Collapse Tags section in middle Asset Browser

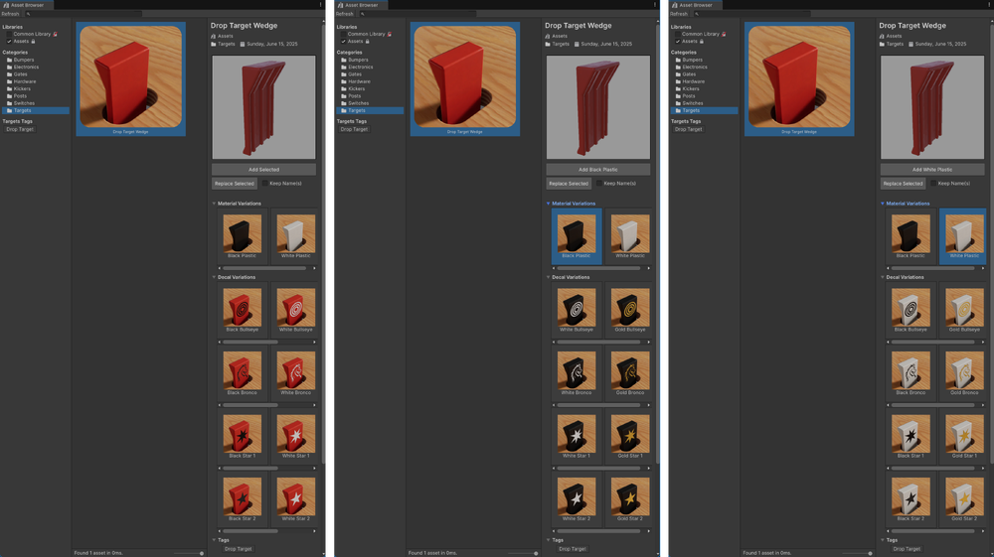point(549,540)
